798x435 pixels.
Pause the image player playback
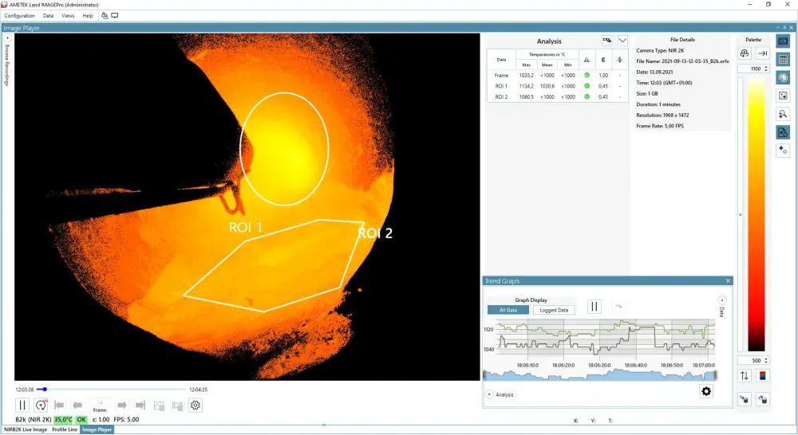(x=22, y=406)
